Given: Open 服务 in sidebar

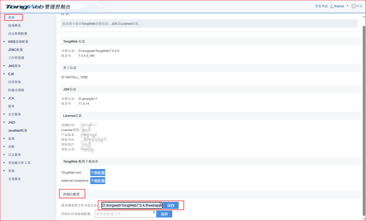Looking at the screenshot, I should pos(11,106).
